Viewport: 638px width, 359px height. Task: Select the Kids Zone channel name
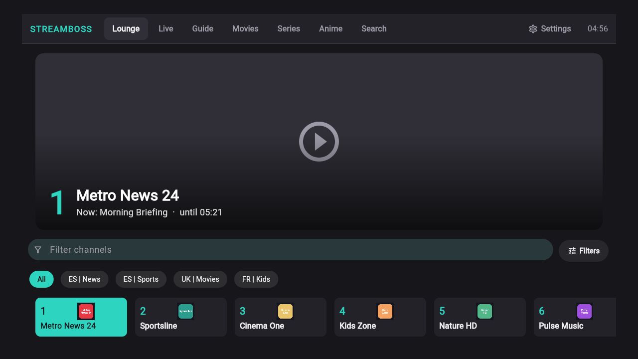[358, 326]
